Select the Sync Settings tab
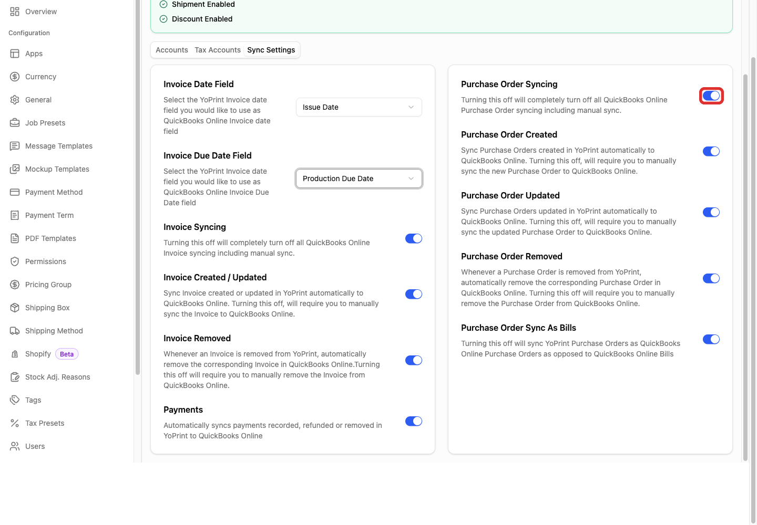Image resolution: width=757 pixels, height=525 pixels. (x=271, y=50)
